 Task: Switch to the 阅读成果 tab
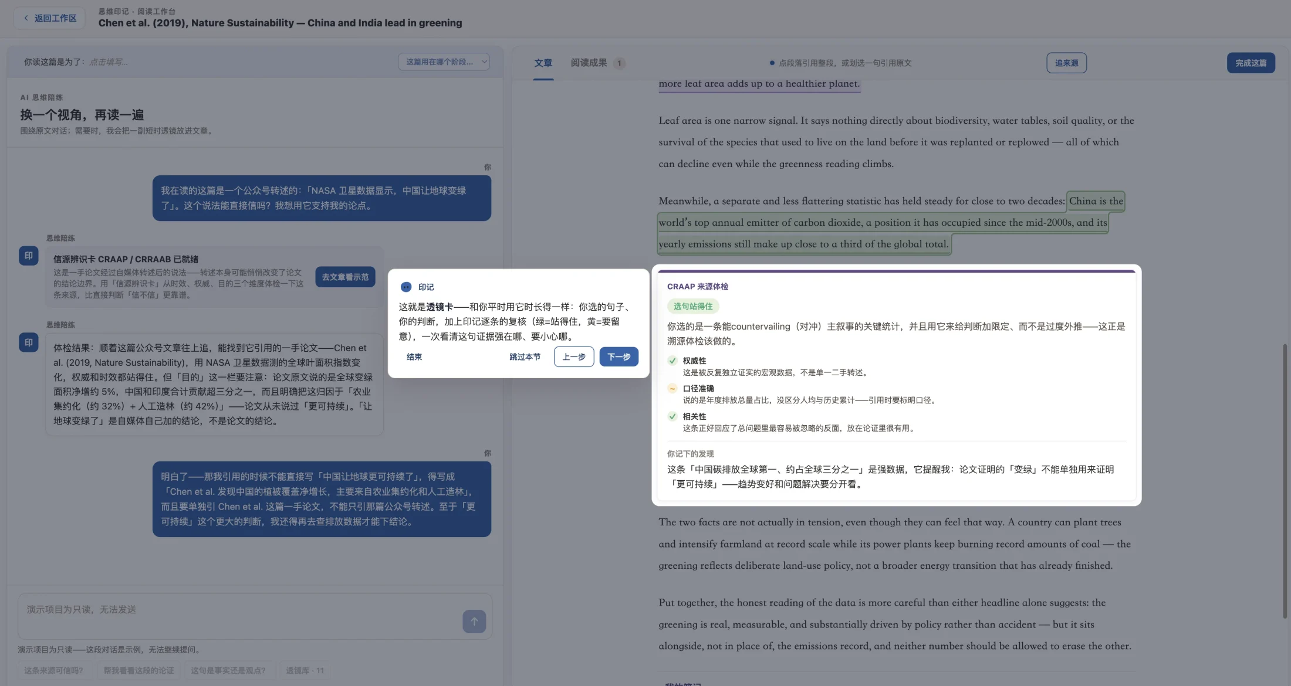pos(589,63)
